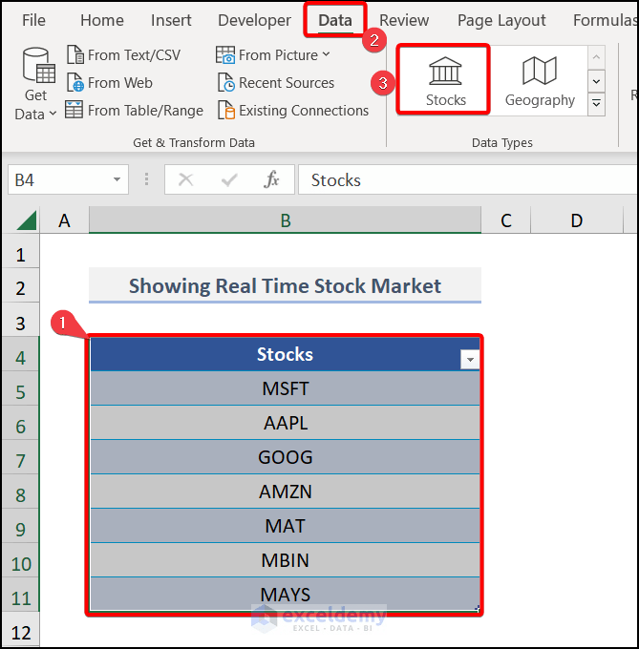Select the AAPL cell

(285, 423)
